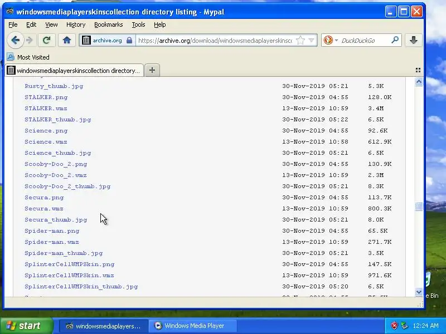Open the Help menu
446x334 pixels.
[159, 24]
